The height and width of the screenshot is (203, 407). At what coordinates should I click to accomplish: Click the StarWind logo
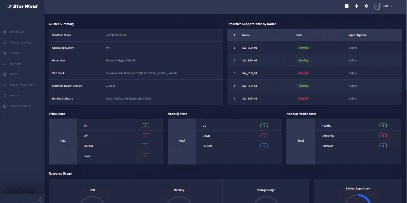(x=22, y=6)
